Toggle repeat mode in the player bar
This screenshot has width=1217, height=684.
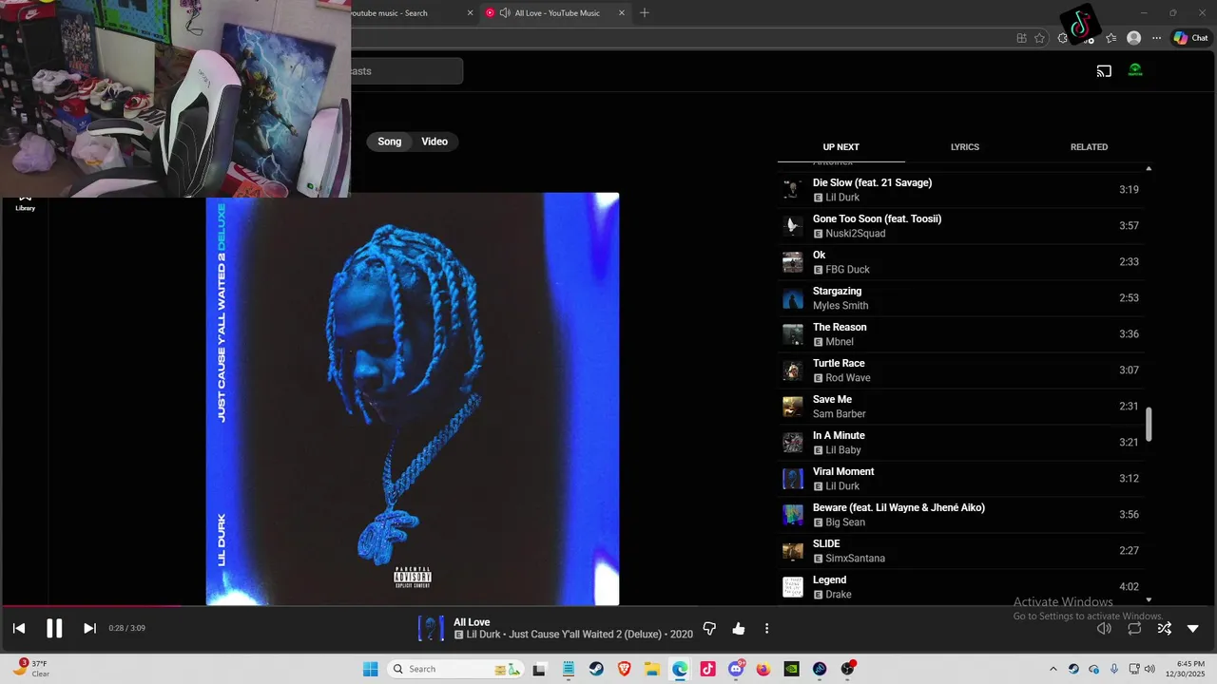(x=1134, y=628)
